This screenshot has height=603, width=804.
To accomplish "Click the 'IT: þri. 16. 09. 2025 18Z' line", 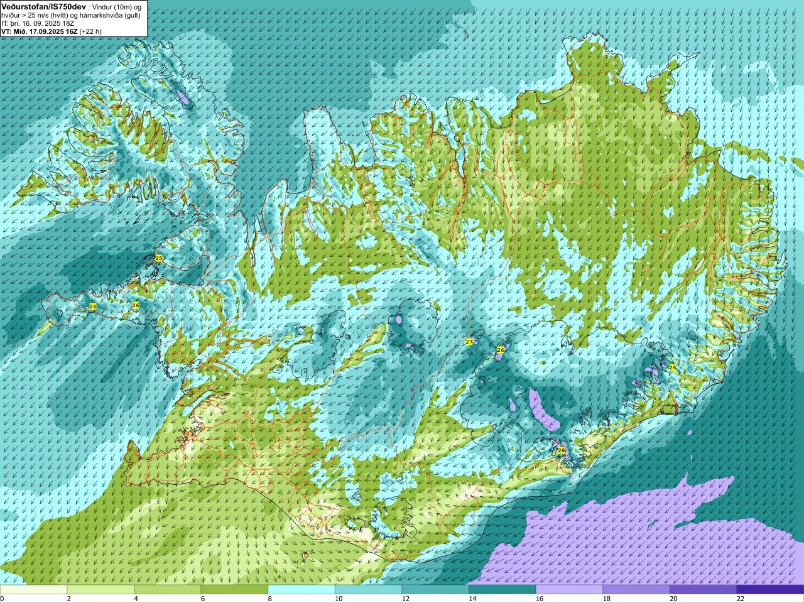I will point(38,23).
